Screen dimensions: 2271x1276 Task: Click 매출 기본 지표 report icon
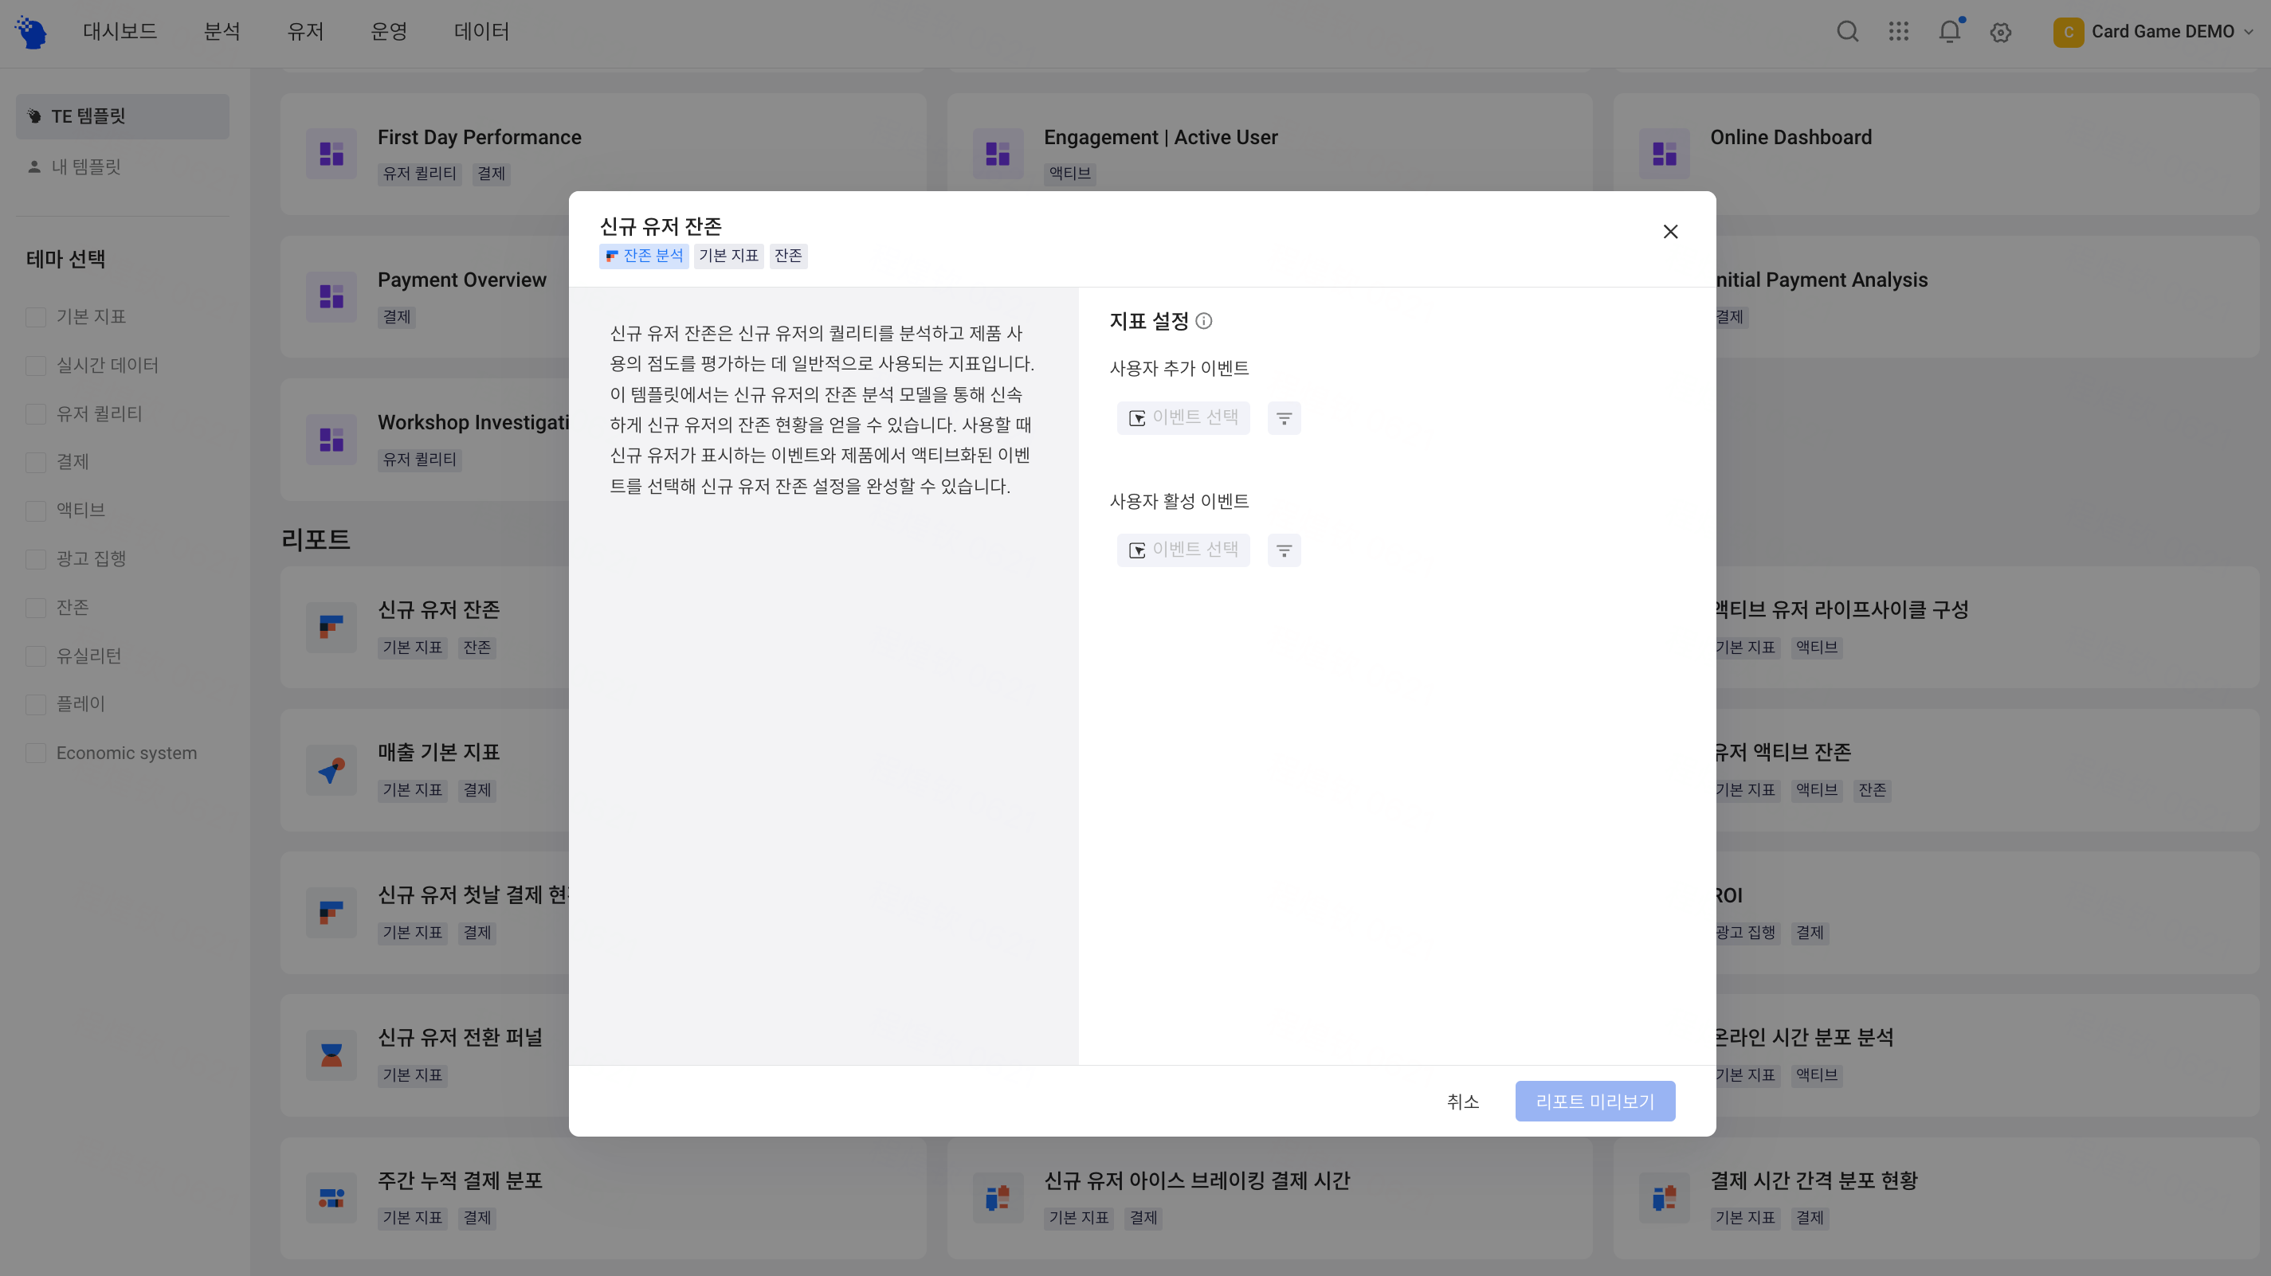[x=331, y=769]
